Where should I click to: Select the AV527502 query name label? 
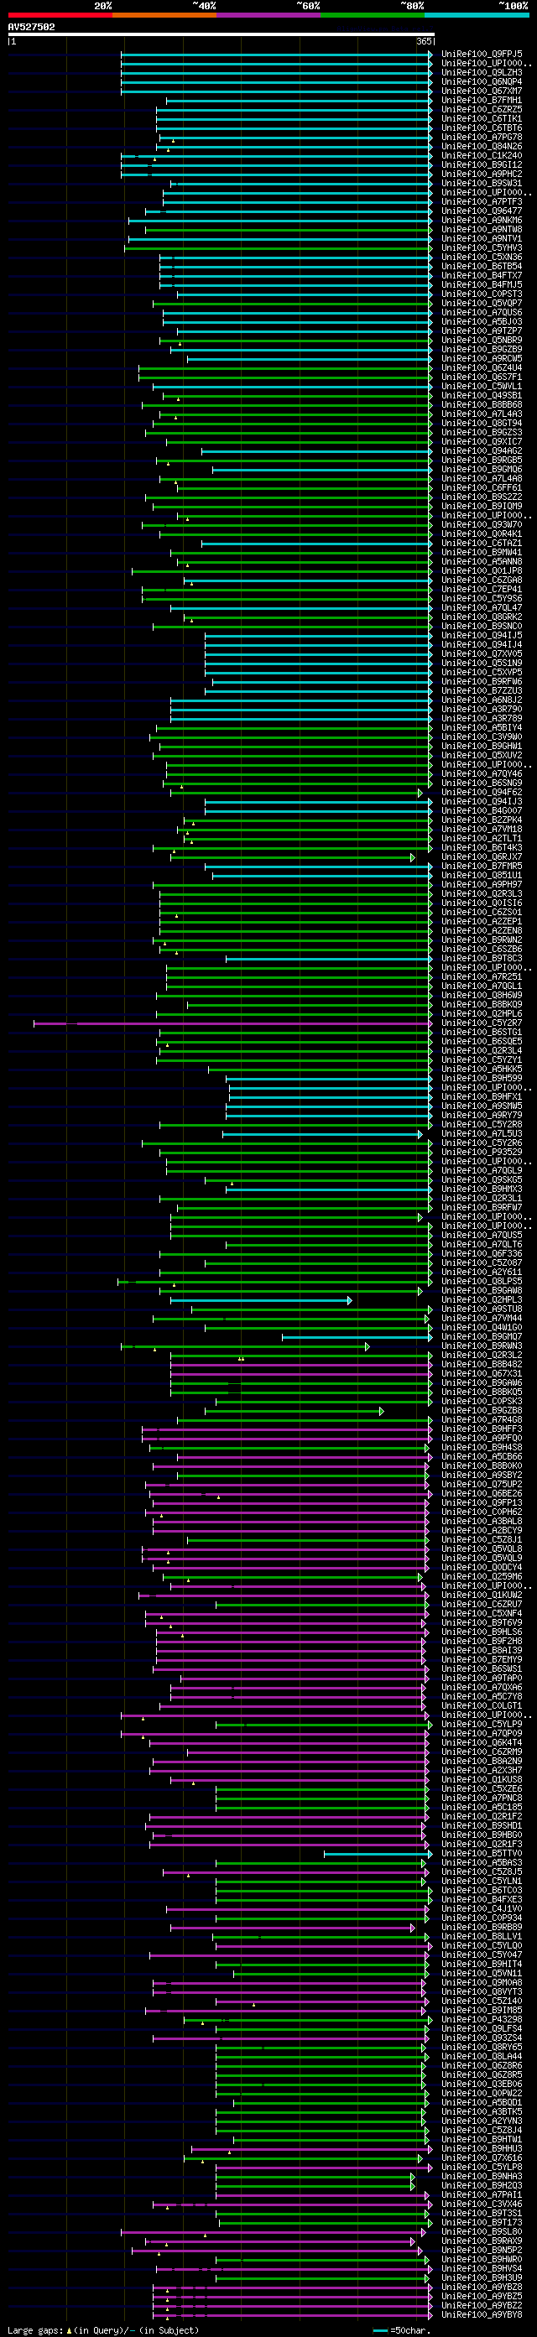tap(32, 27)
